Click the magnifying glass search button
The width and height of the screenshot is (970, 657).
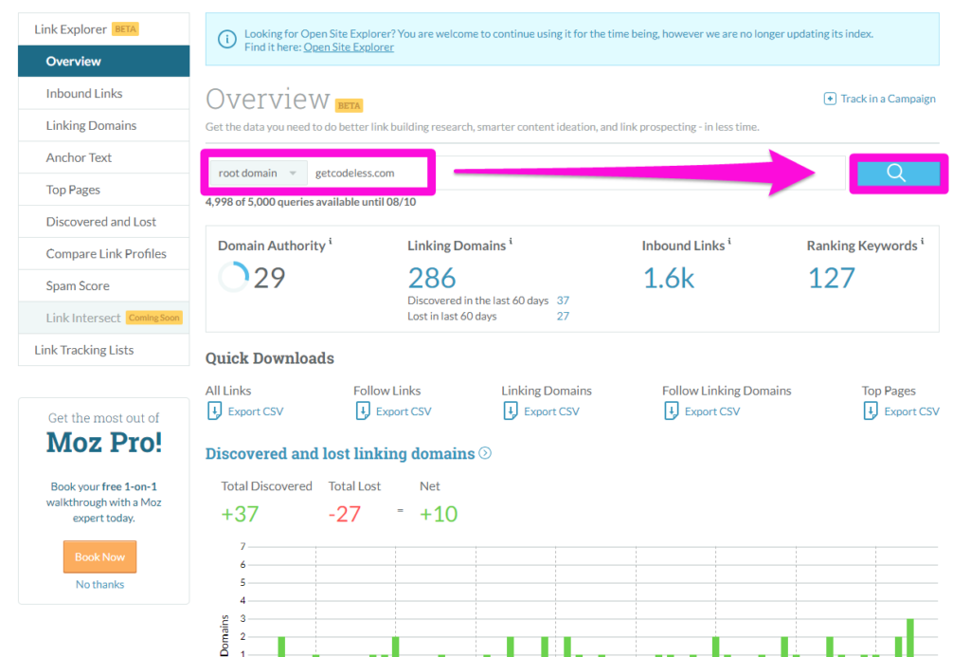[898, 173]
